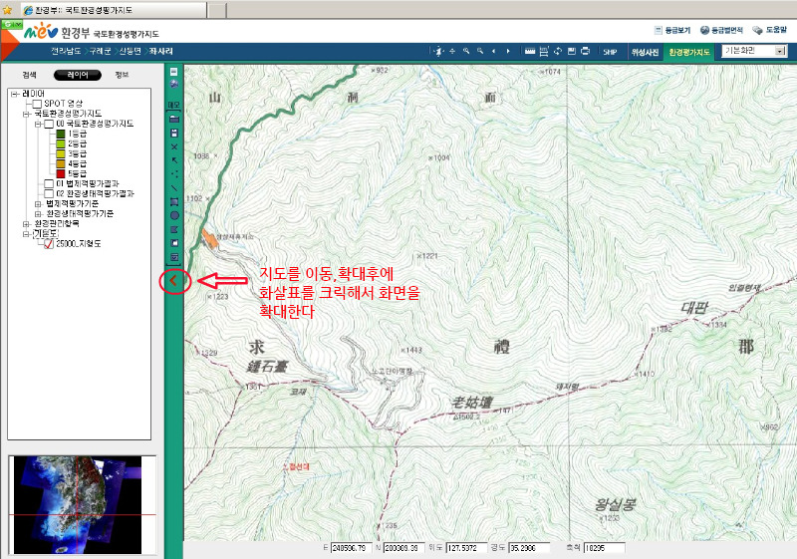797x559 pixels.
Task: Switch to the 정보 tab
Action: tap(122, 75)
